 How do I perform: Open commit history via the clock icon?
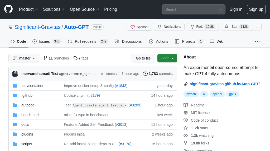tap(145, 74)
